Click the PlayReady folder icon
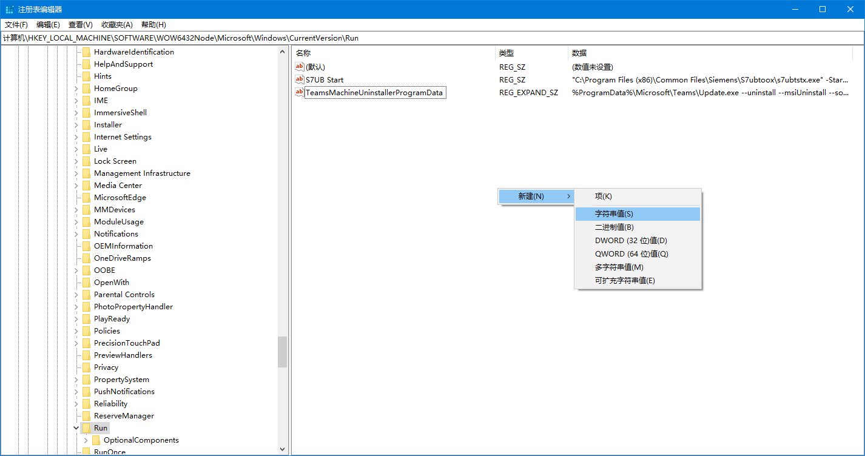The image size is (865, 456). [x=86, y=319]
